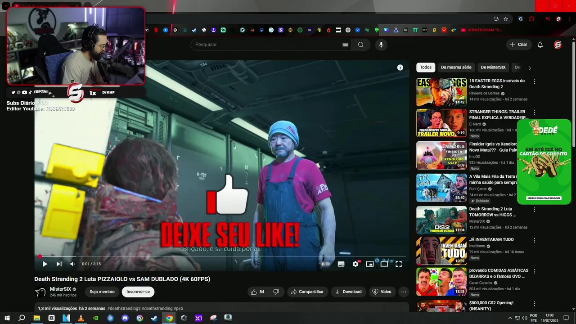Open the Windows notification center

click(566, 318)
